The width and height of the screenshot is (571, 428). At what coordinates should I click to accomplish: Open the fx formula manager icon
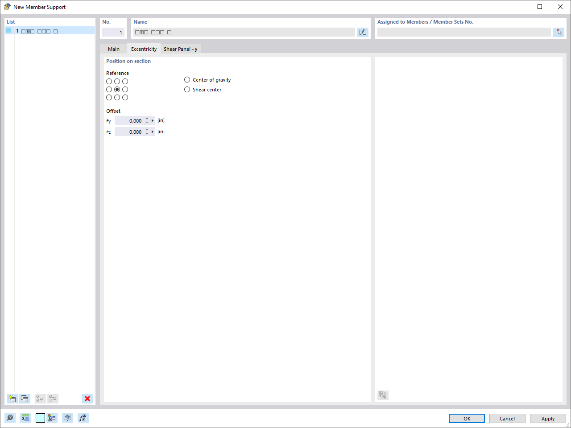(x=83, y=418)
